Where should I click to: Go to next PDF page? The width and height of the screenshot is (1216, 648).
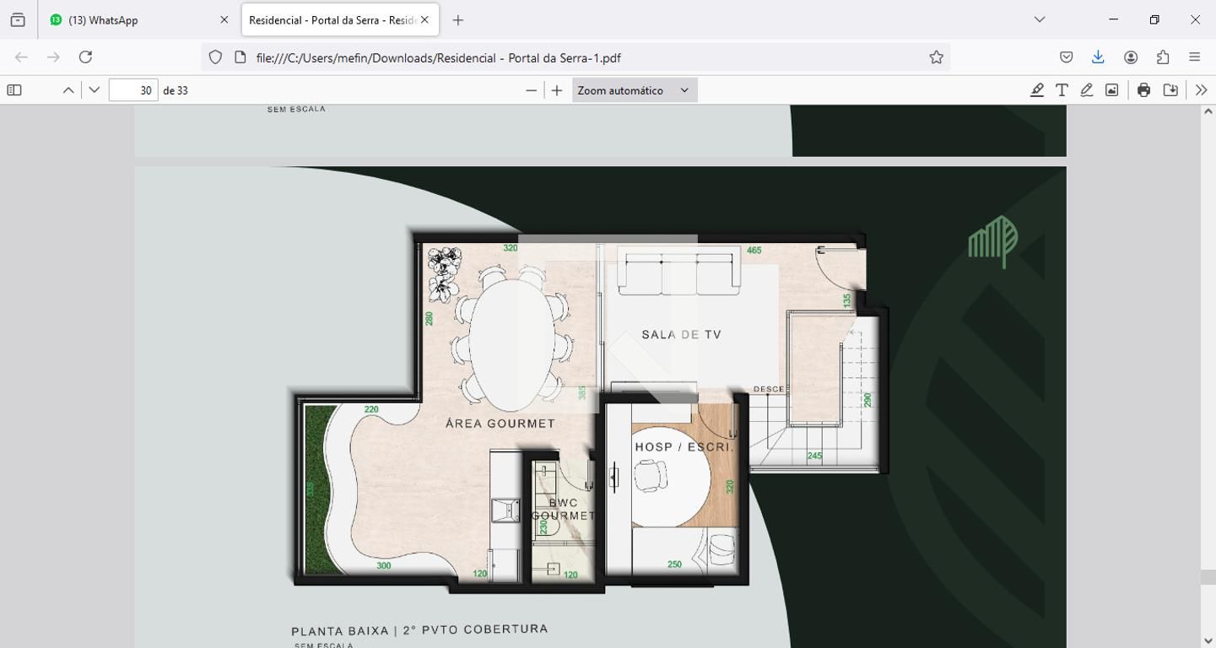(x=94, y=90)
